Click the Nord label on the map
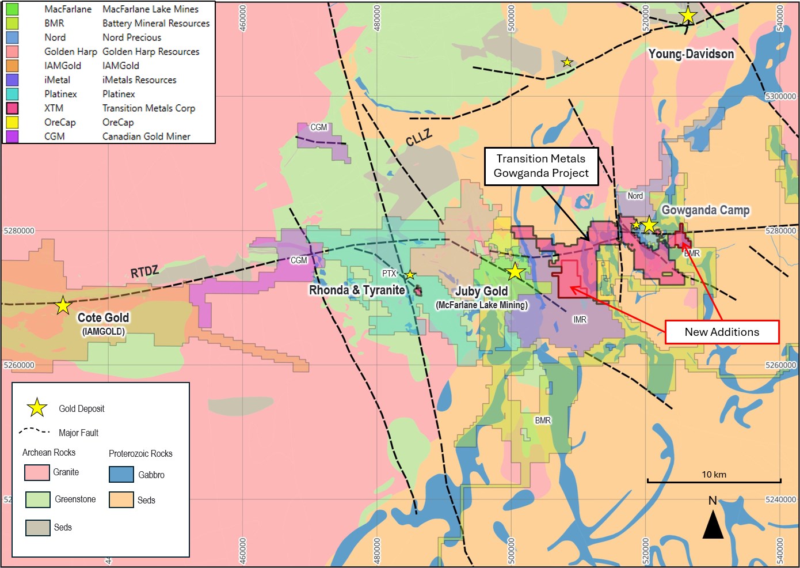This screenshot has height=568, width=800. pos(635,196)
